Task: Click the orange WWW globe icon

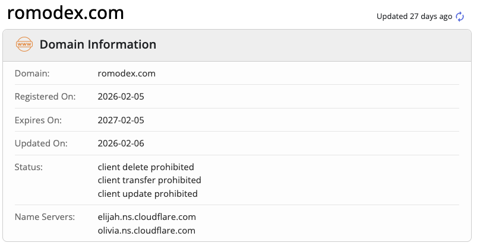Action: [24, 44]
